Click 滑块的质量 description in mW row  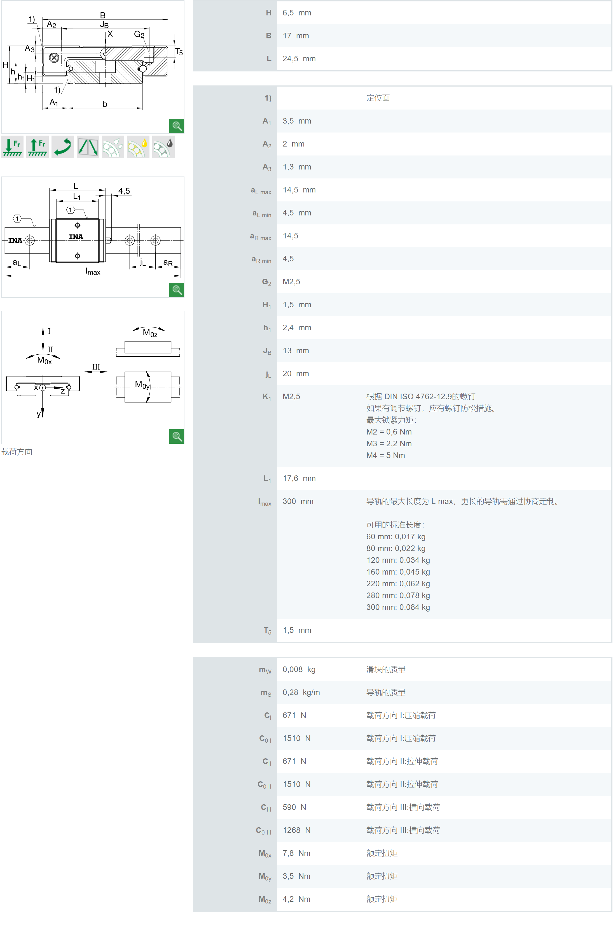coord(386,670)
